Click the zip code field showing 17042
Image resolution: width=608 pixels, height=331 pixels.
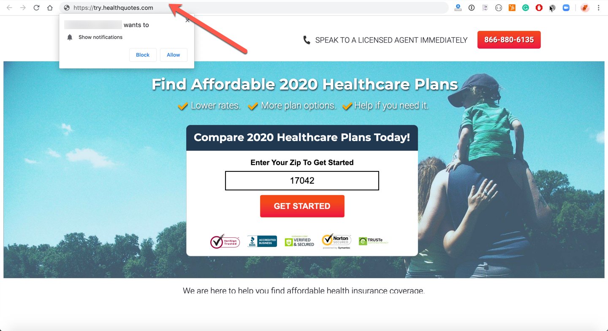click(302, 181)
